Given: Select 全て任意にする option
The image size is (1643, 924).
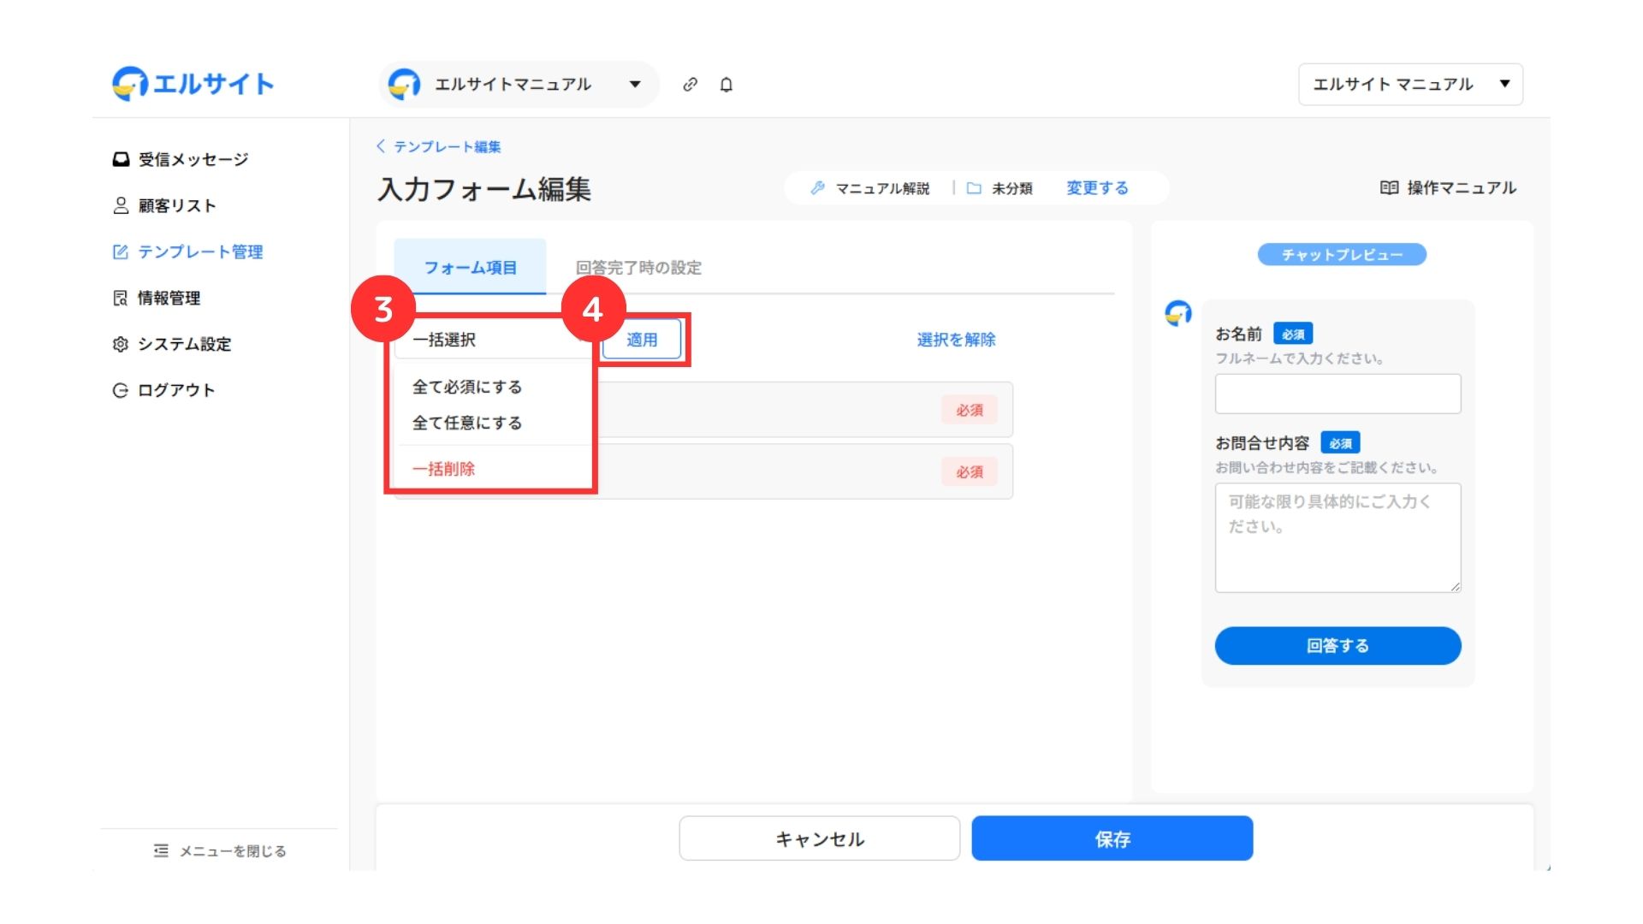Looking at the screenshot, I should 467,423.
